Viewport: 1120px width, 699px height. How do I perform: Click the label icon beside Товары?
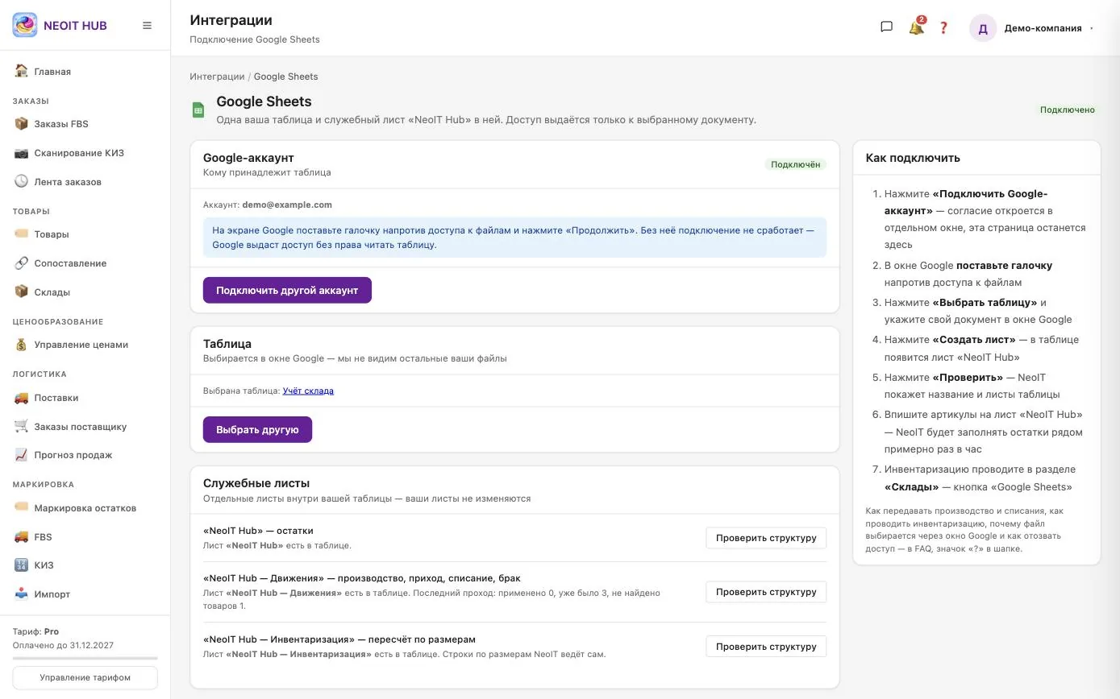22,234
